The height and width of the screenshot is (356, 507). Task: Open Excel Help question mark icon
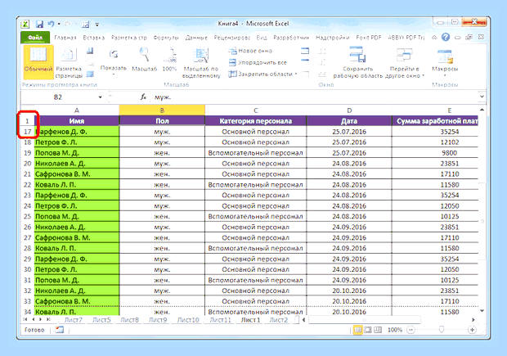pos(446,37)
